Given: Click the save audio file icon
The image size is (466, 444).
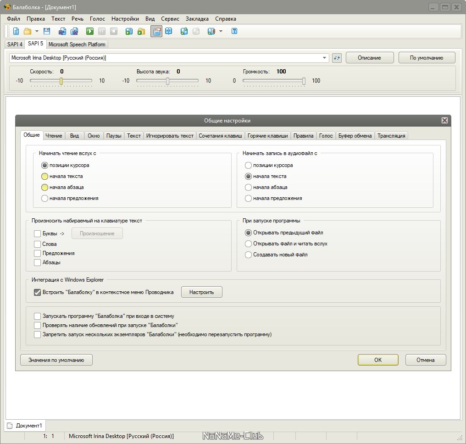Looking at the screenshot, I should (62, 31).
